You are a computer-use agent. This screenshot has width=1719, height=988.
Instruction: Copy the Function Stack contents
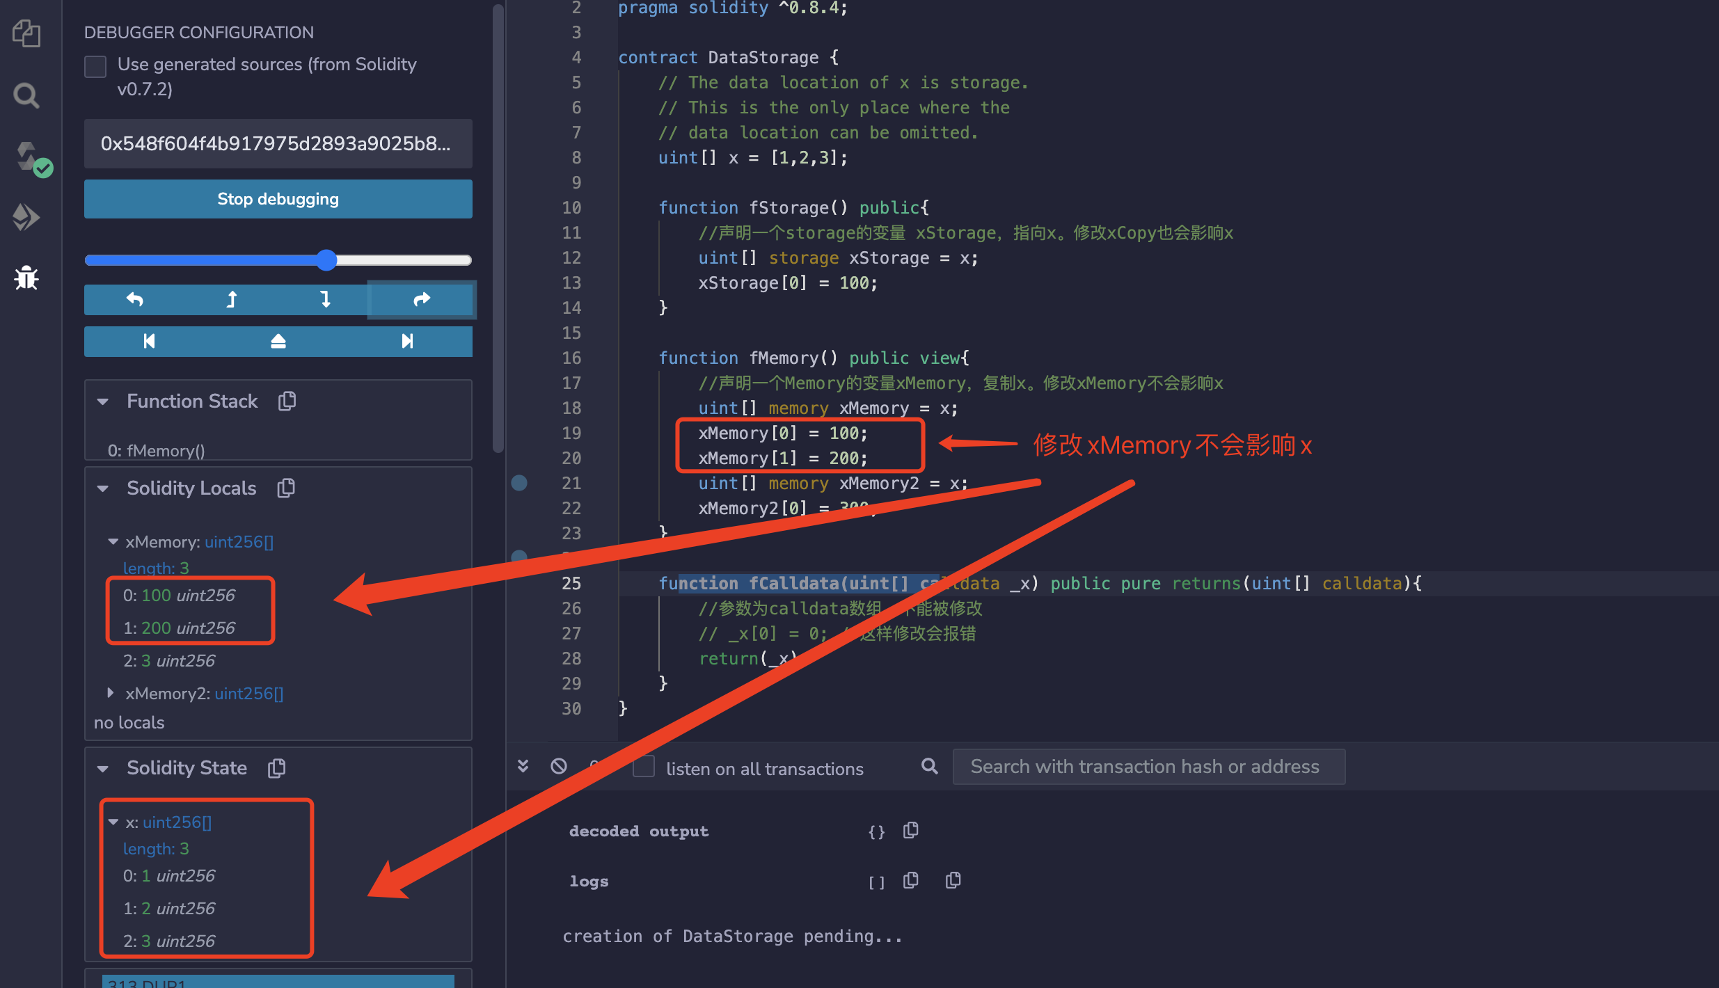287,401
